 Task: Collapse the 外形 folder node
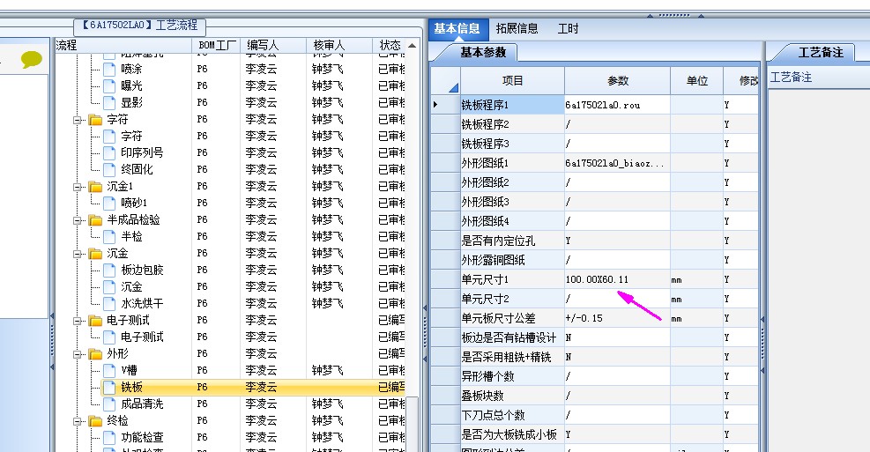click(77, 354)
